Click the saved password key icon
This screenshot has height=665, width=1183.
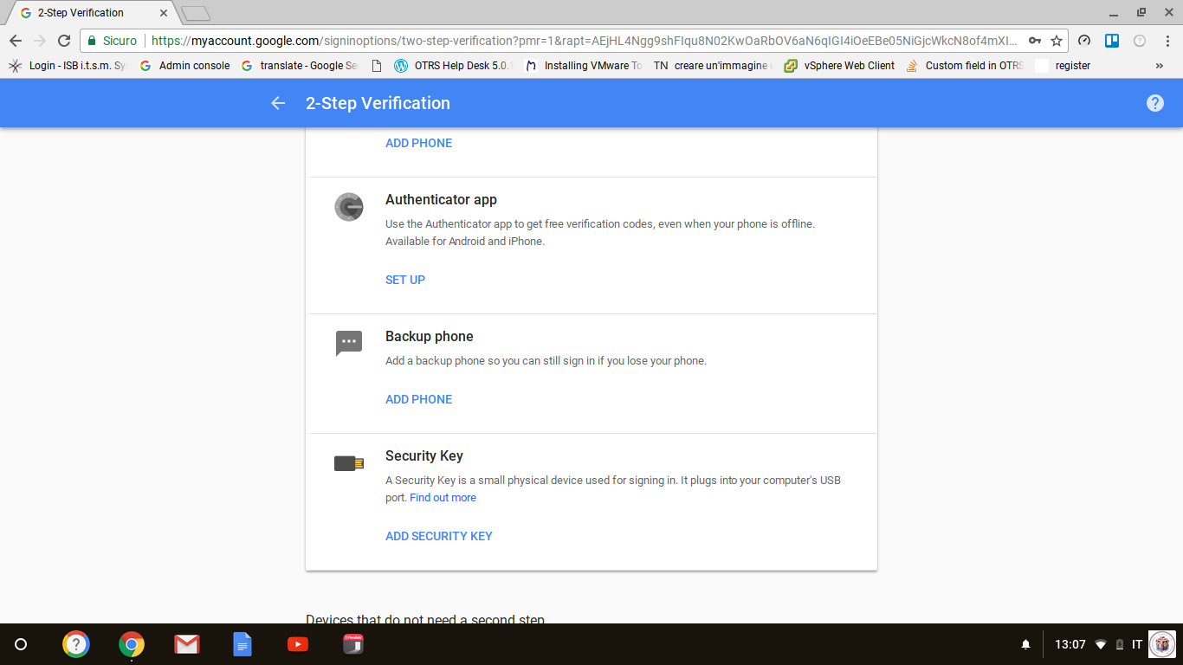coord(1035,41)
